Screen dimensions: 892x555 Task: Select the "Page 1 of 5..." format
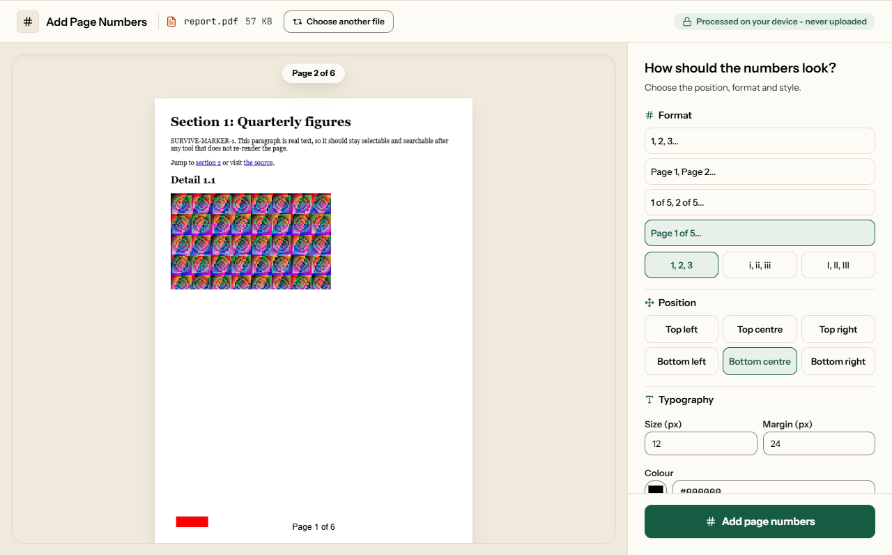coord(760,233)
